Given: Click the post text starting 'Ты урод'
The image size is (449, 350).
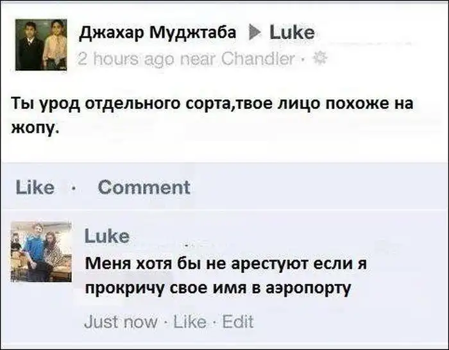Looking at the screenshot, I should coord(212,115).
